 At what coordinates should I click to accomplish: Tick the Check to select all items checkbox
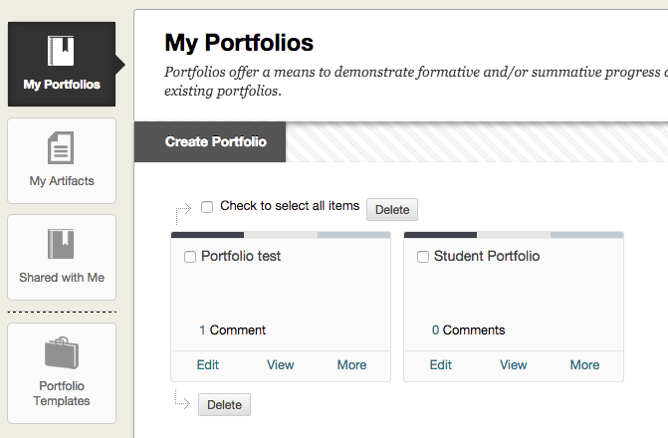207,207
